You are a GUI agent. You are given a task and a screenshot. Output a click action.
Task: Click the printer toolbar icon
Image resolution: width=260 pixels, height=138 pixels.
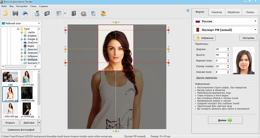coord(25,13)
